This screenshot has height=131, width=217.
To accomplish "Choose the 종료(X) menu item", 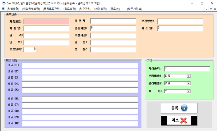I will point(115,9).
